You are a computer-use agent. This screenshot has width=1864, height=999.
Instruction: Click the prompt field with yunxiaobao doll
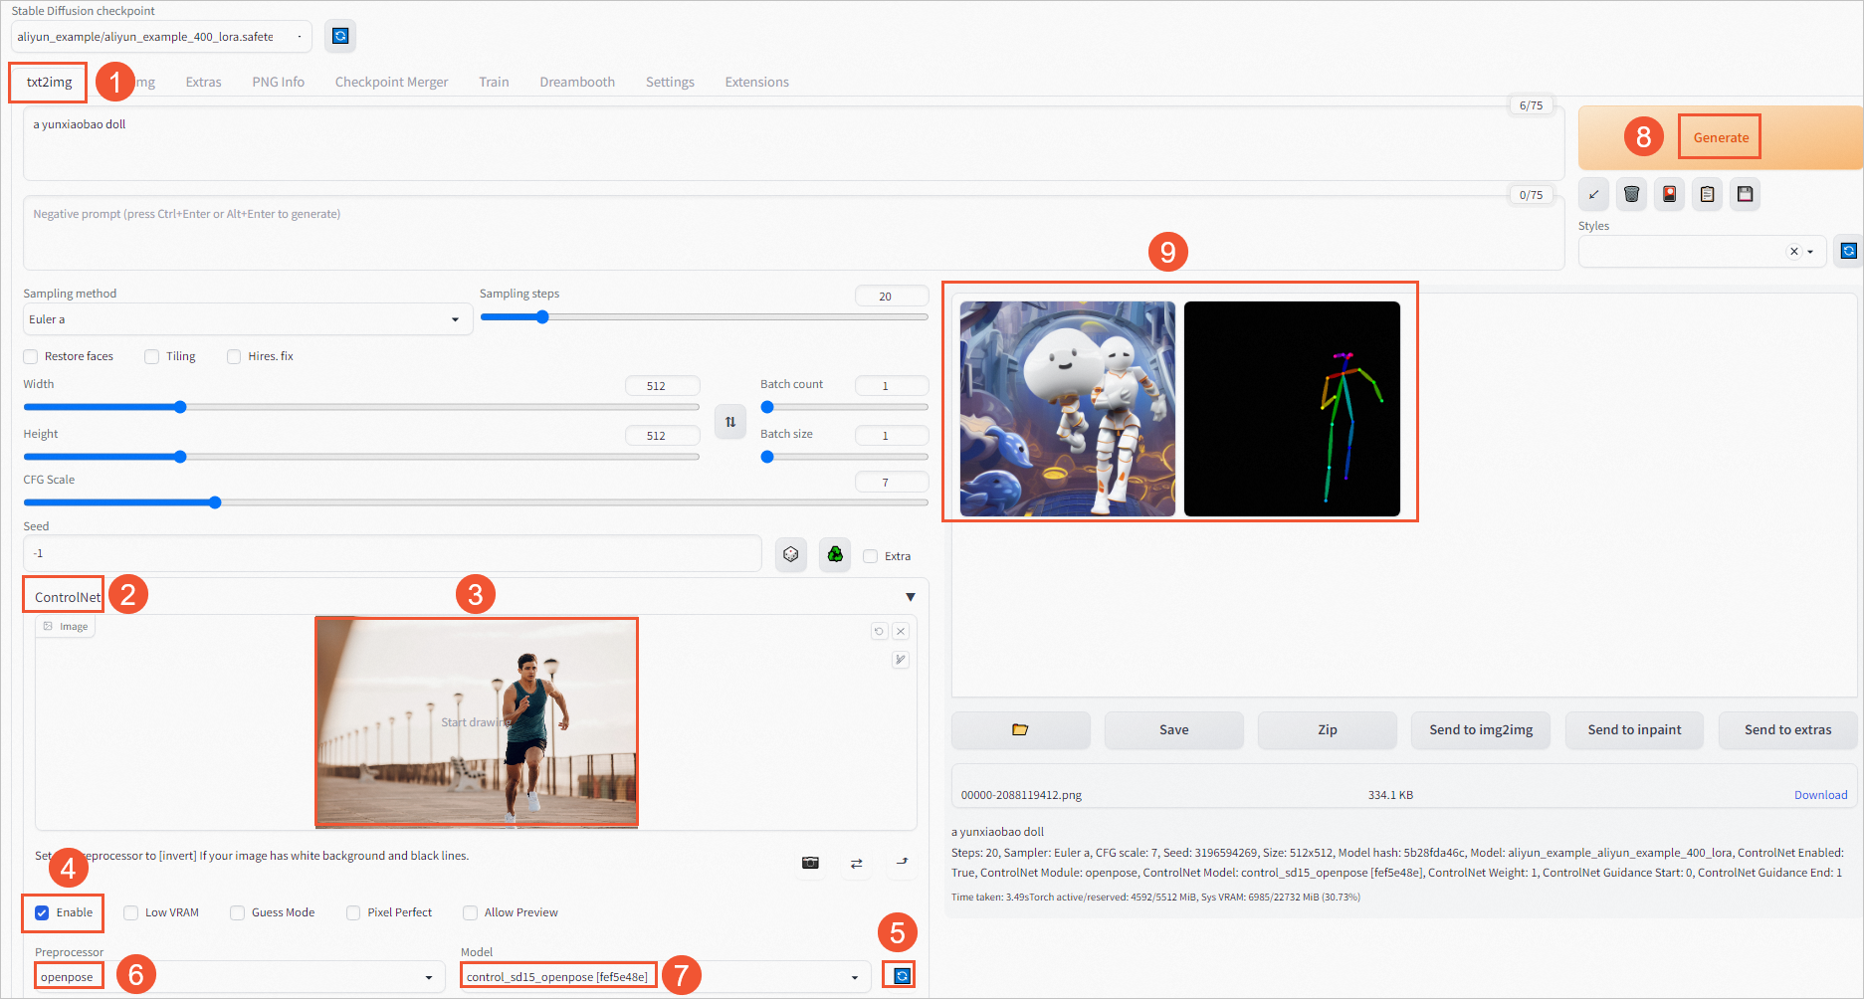click(793, 143)
